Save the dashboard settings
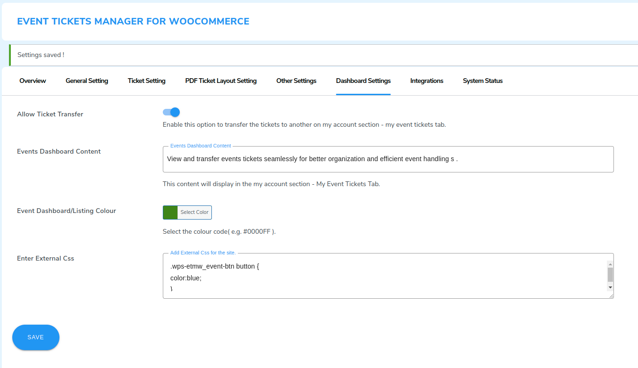Image resolution: width=638 pixels, height=368 pixels. pos(36,337)
